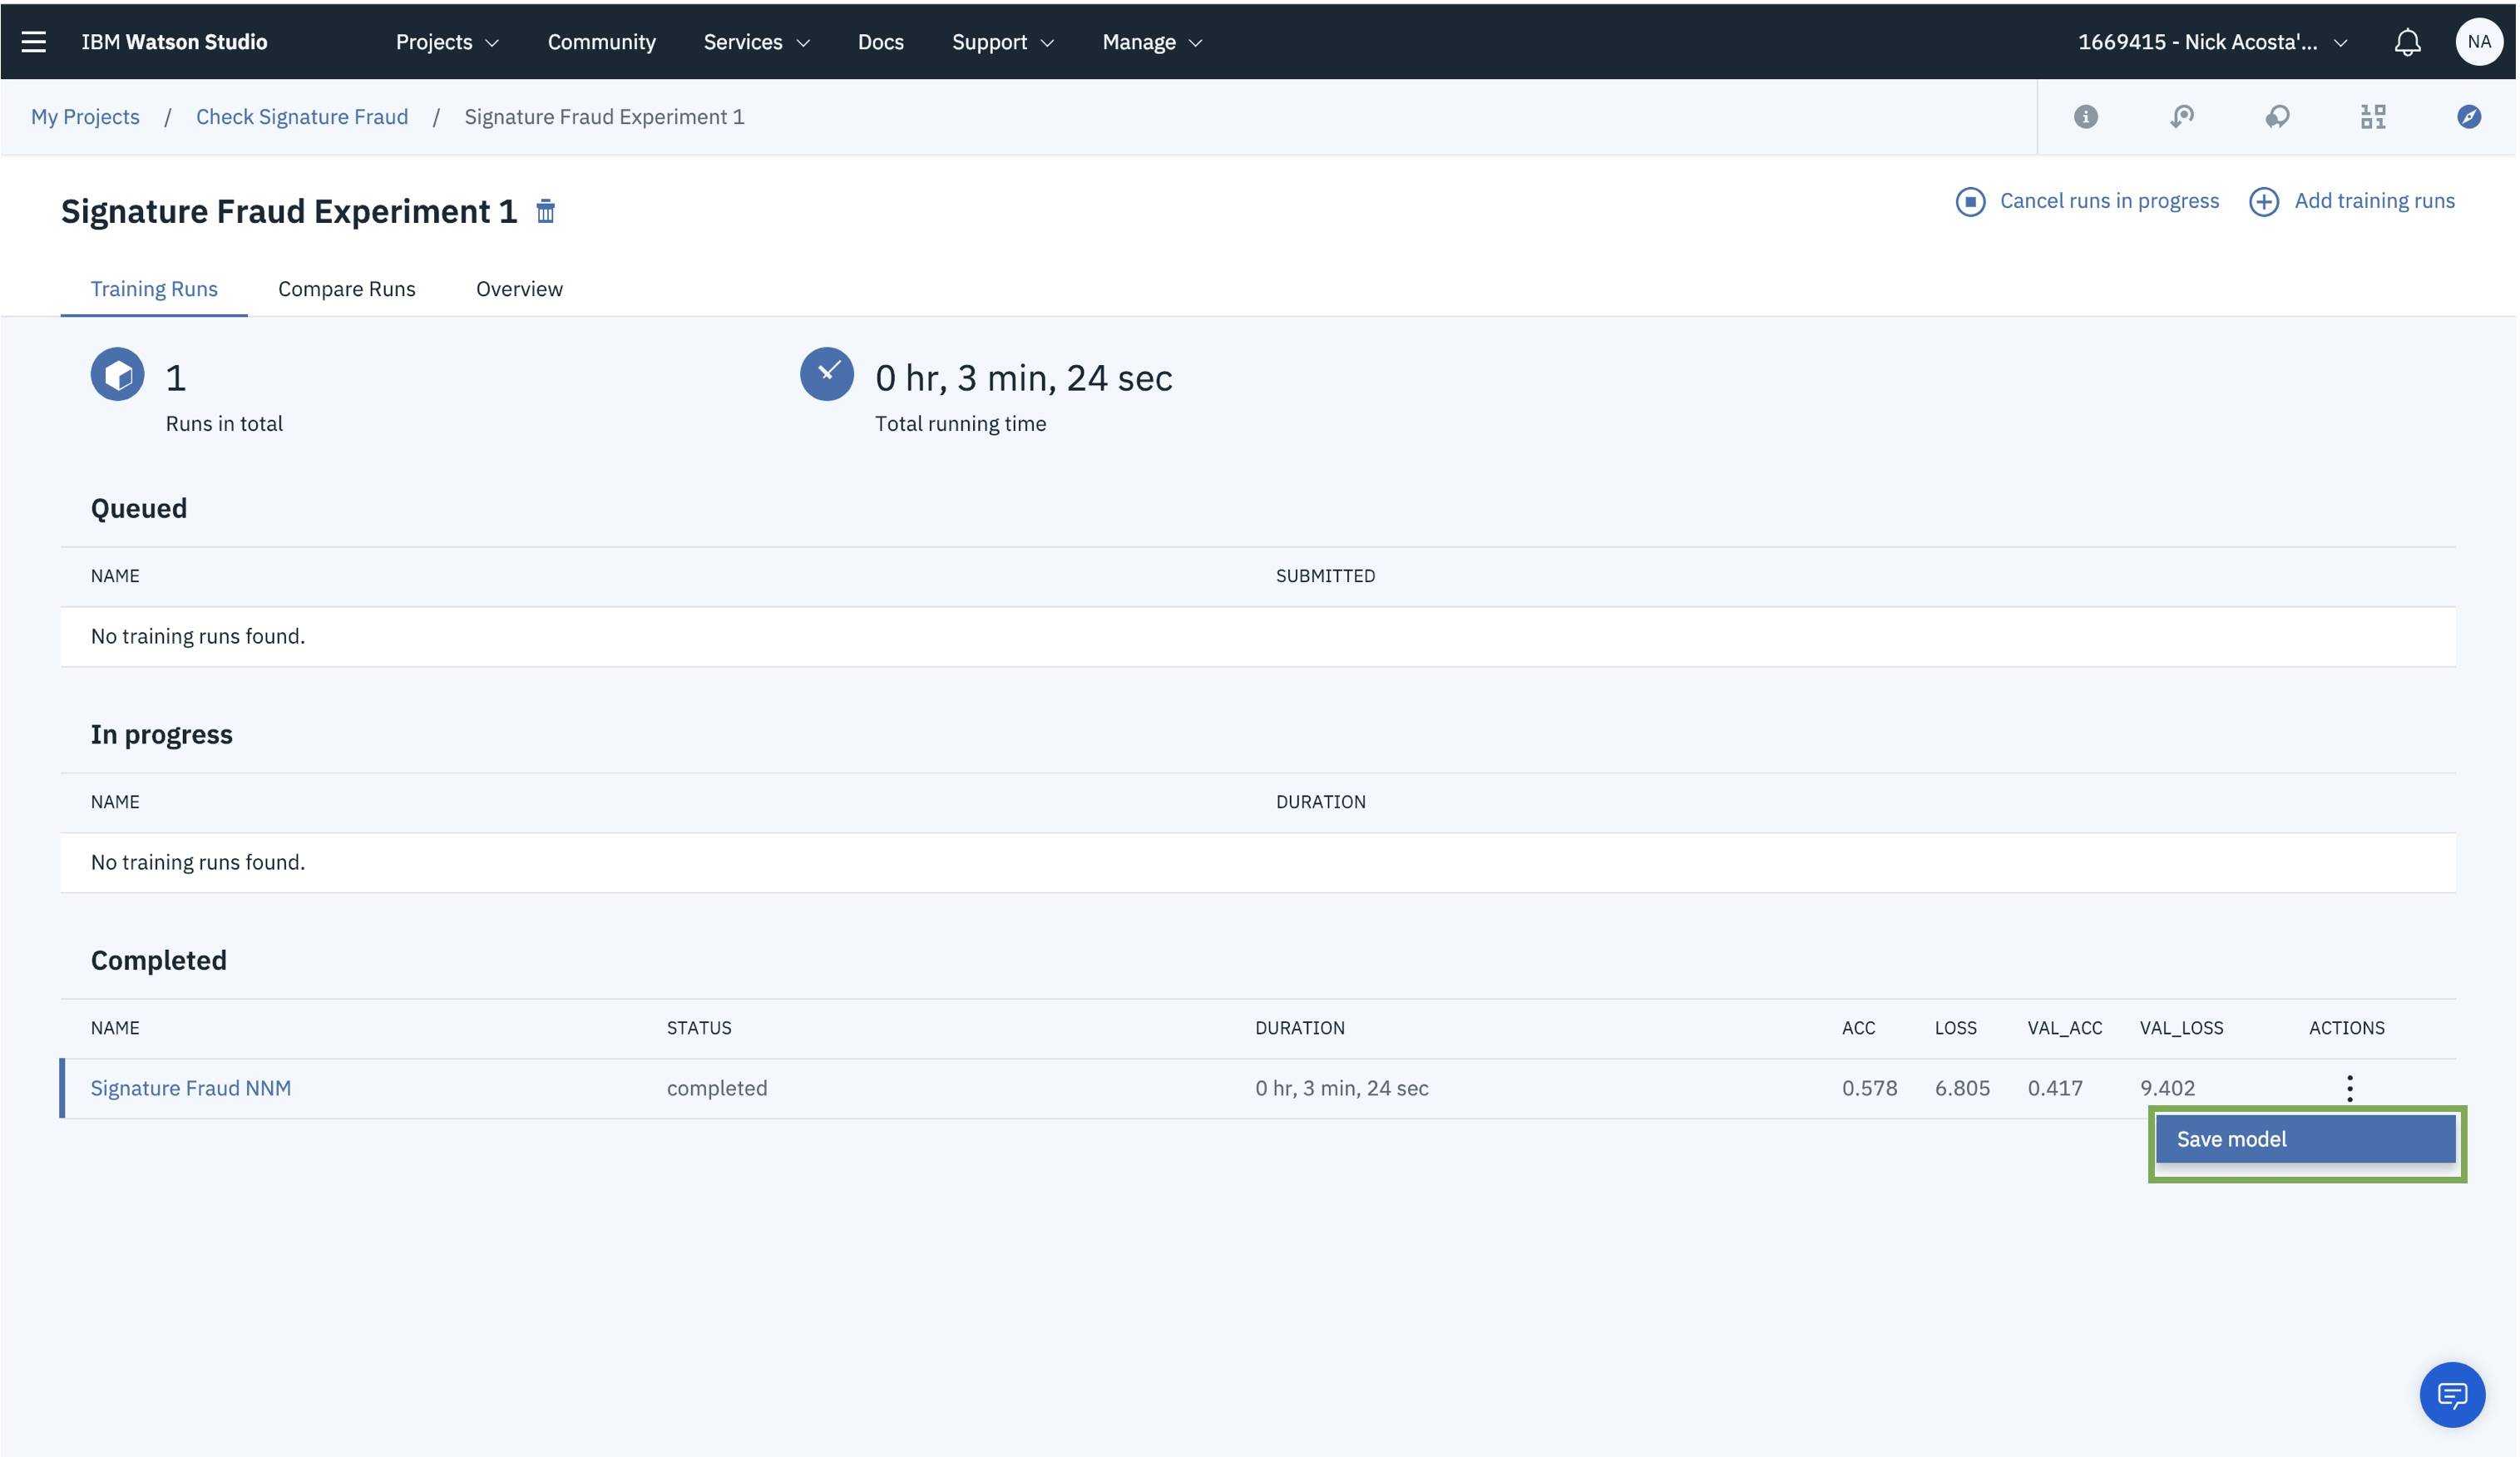Screen dimensions: 2520x1457
Task: Click the SUBMITTED column header
Action: coord(1324,576)
